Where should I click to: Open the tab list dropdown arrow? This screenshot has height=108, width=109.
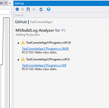10,3
